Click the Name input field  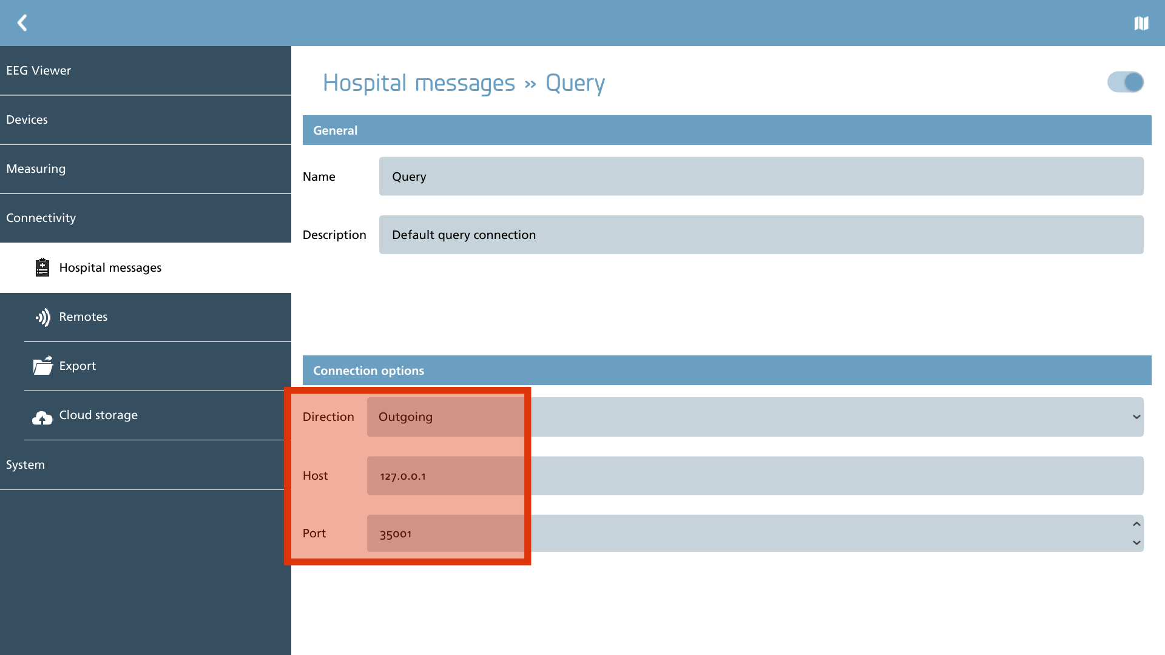[x=761, y=176]
